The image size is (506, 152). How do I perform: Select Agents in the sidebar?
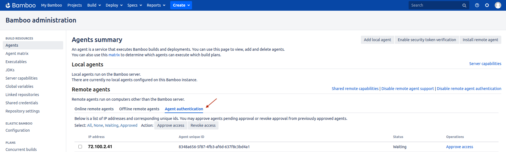tap(33, 45)
